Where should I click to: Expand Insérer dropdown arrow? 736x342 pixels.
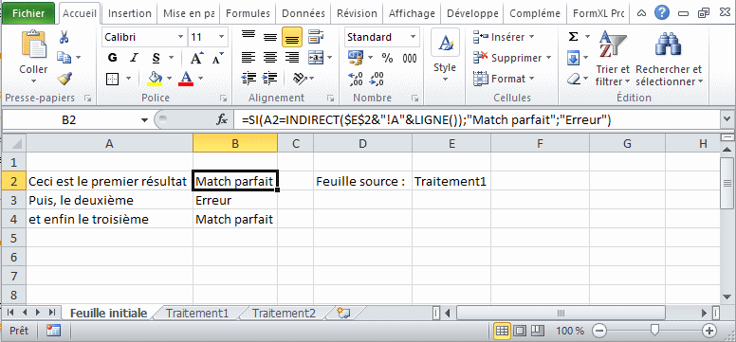pyautogui.click(x=531, y=37)
